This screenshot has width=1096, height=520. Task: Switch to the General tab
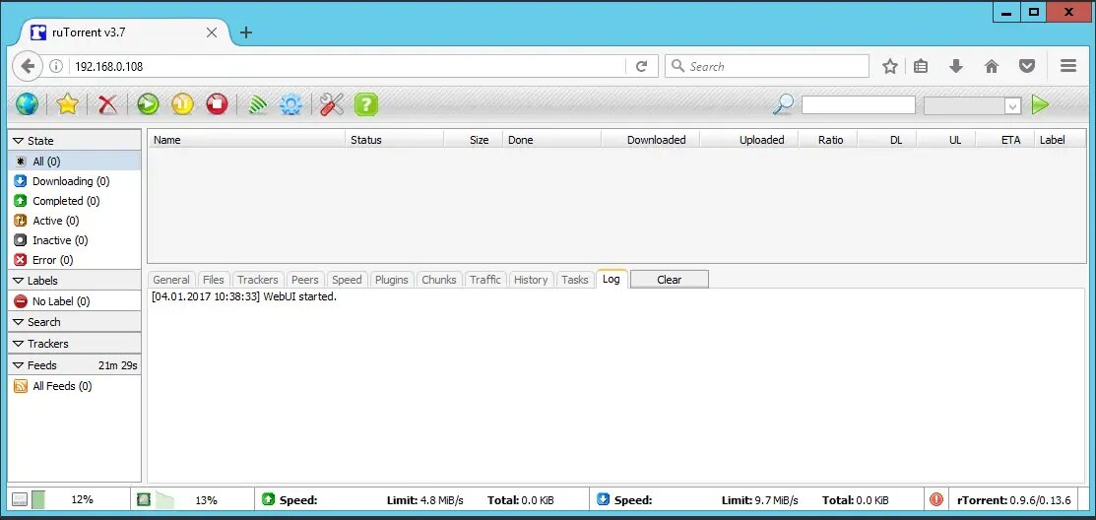[171, 280]
